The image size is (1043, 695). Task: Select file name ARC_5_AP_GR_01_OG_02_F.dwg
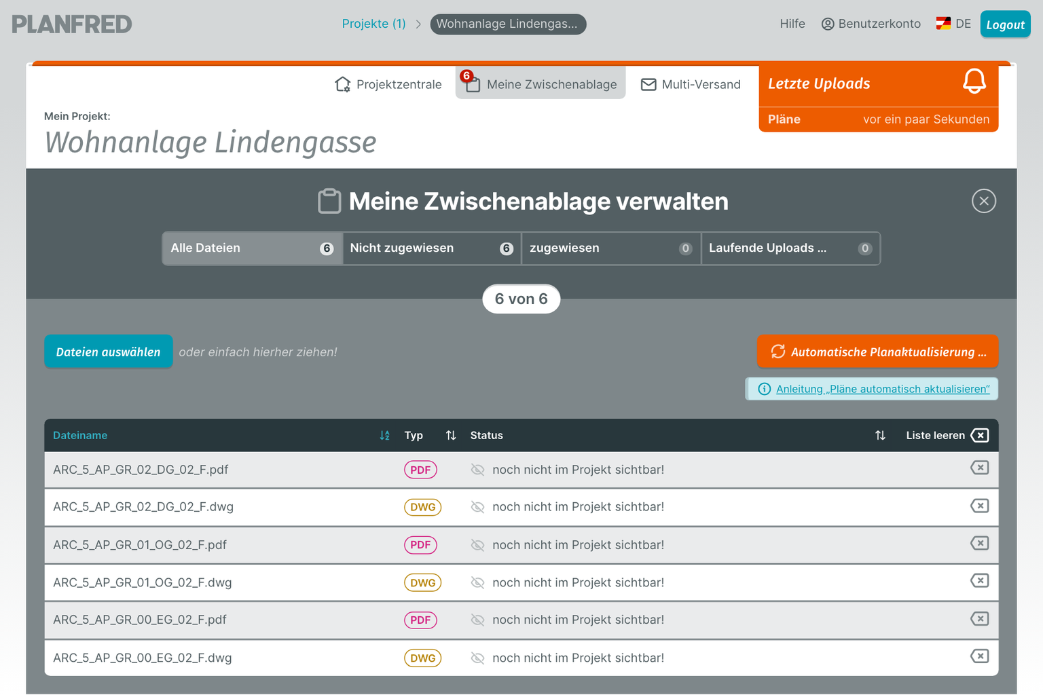143,582
